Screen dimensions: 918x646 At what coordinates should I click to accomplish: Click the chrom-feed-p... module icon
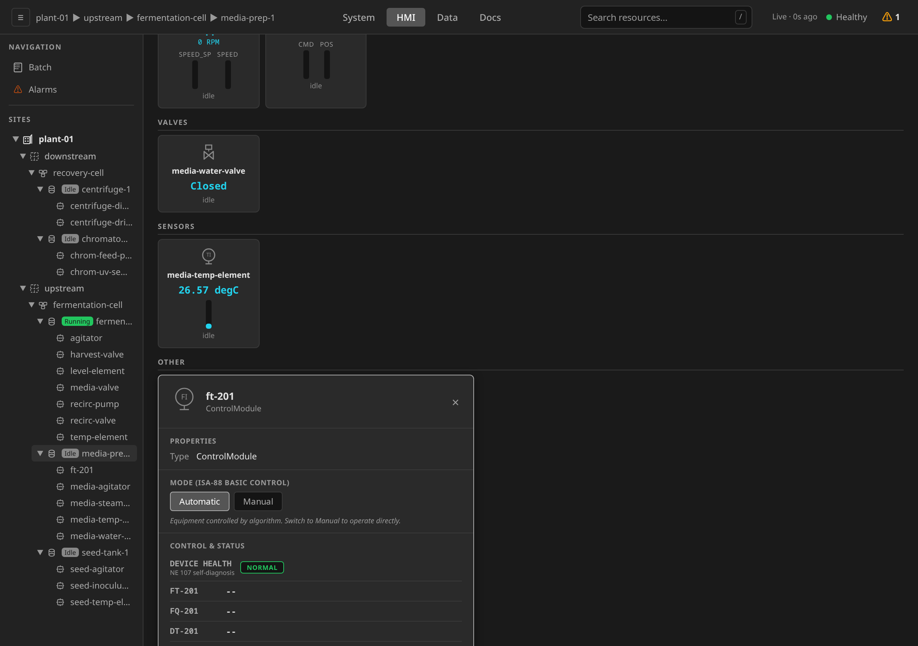60,256
